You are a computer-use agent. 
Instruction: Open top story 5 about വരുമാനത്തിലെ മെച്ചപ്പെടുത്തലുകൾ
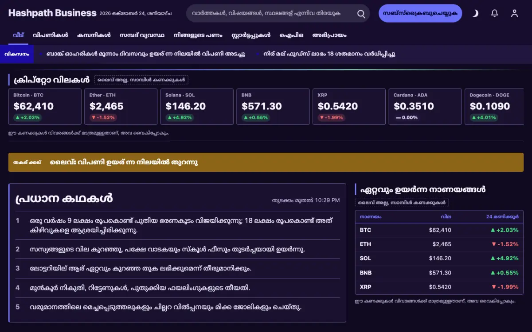click(x=178, y=307)
